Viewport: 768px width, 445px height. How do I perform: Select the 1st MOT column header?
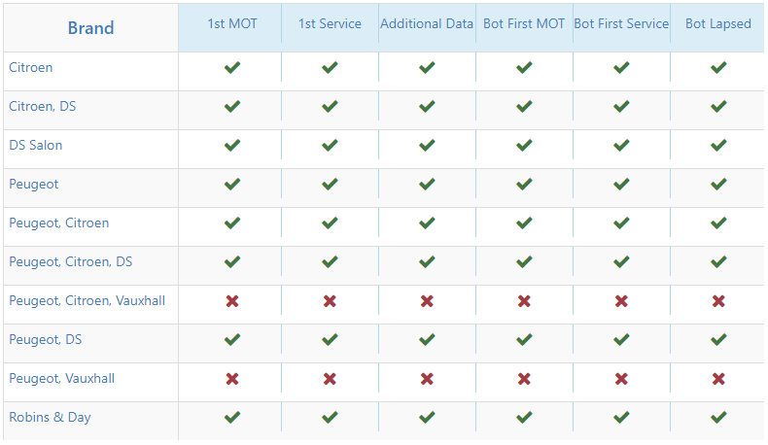pos(232,23)
